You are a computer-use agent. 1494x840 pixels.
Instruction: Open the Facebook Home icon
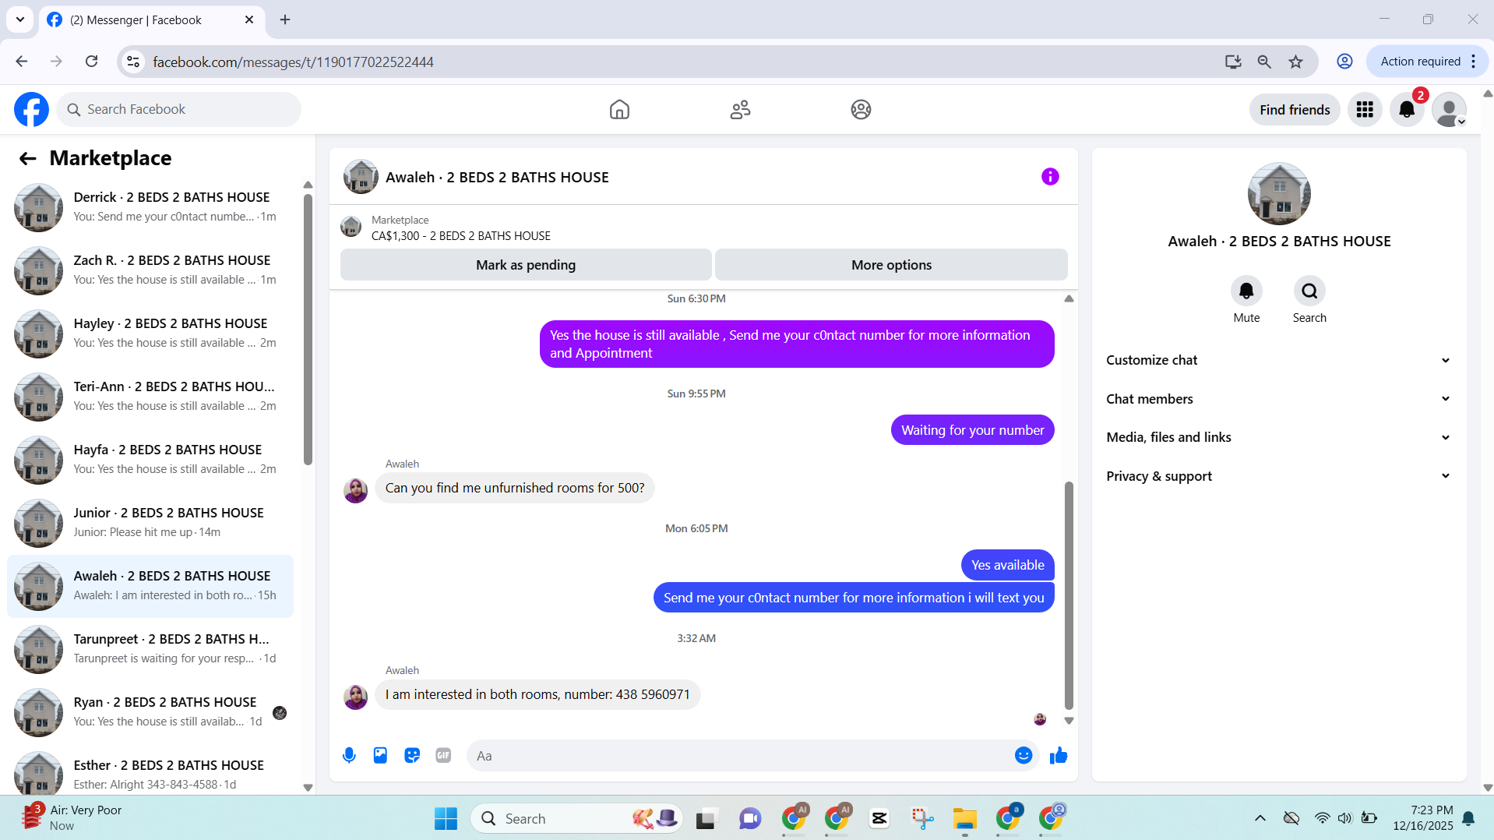tap(619, 109)
